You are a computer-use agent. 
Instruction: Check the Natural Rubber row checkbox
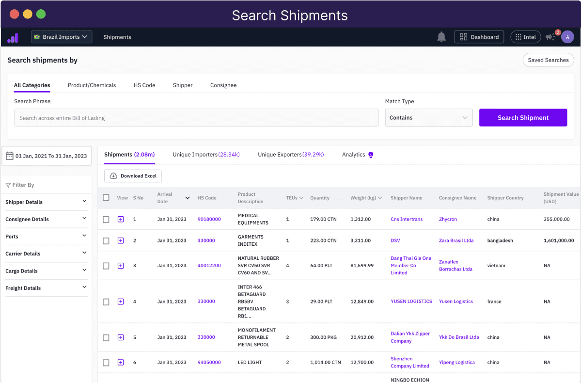tap(106, 266)
